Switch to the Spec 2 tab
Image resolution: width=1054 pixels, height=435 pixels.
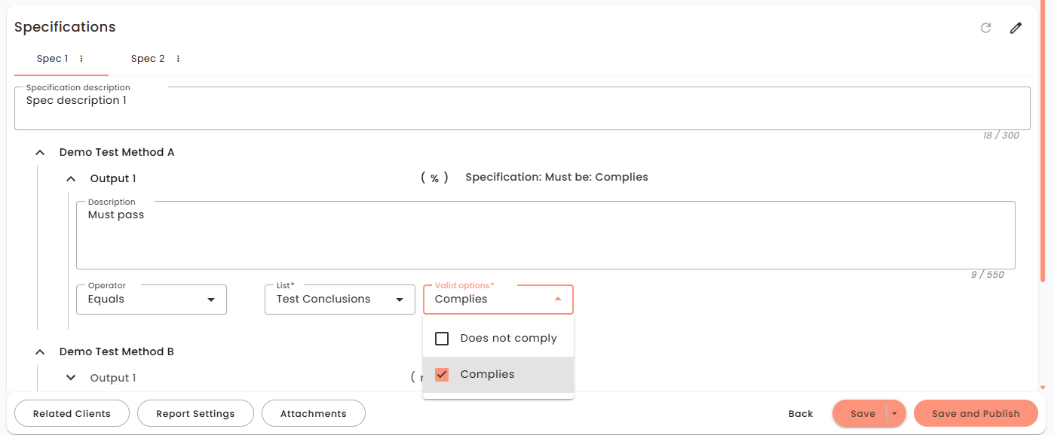coord(148,59)
